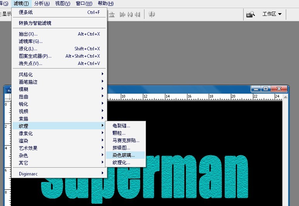The height and width of the screenshot is (206, 299).
Task: Open the 视图(V) menu
Action: 62,3
